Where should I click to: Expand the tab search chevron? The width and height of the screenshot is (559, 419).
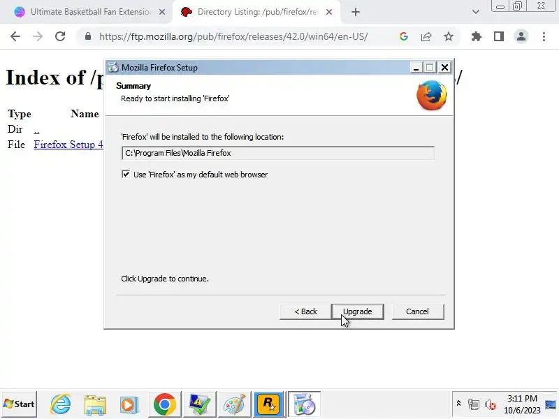476,12
